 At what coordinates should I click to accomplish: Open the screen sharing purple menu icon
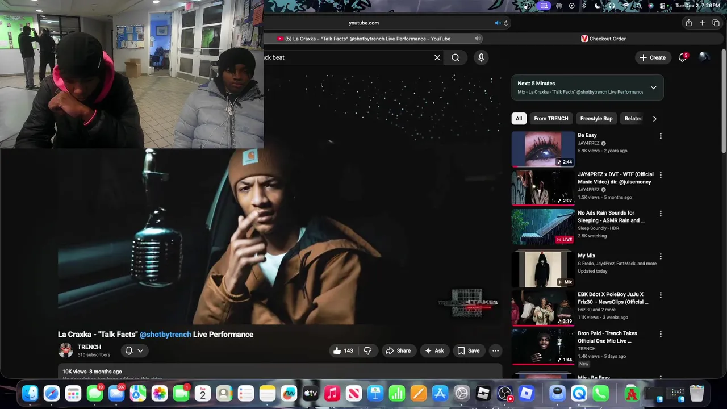[x=544, y=6]
